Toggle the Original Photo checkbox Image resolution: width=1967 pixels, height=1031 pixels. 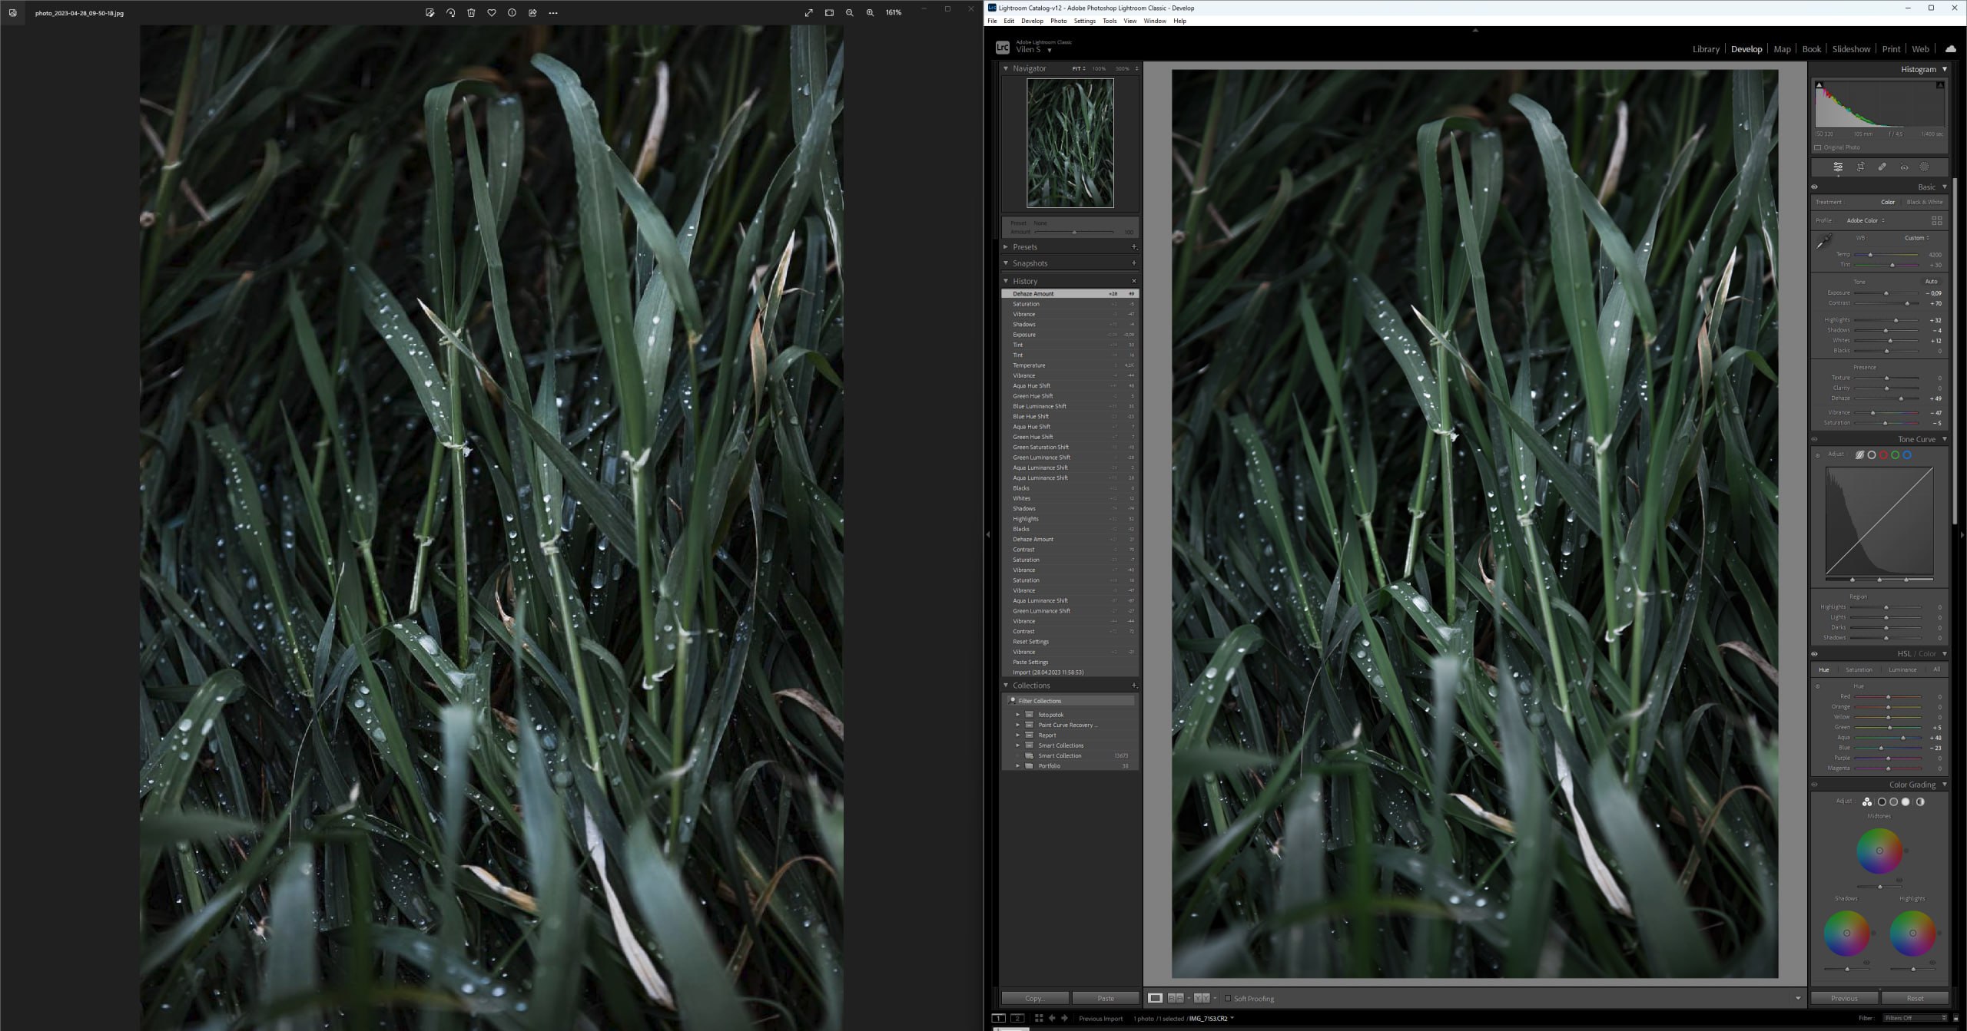pyautogui.click(x=1818, y=147)
